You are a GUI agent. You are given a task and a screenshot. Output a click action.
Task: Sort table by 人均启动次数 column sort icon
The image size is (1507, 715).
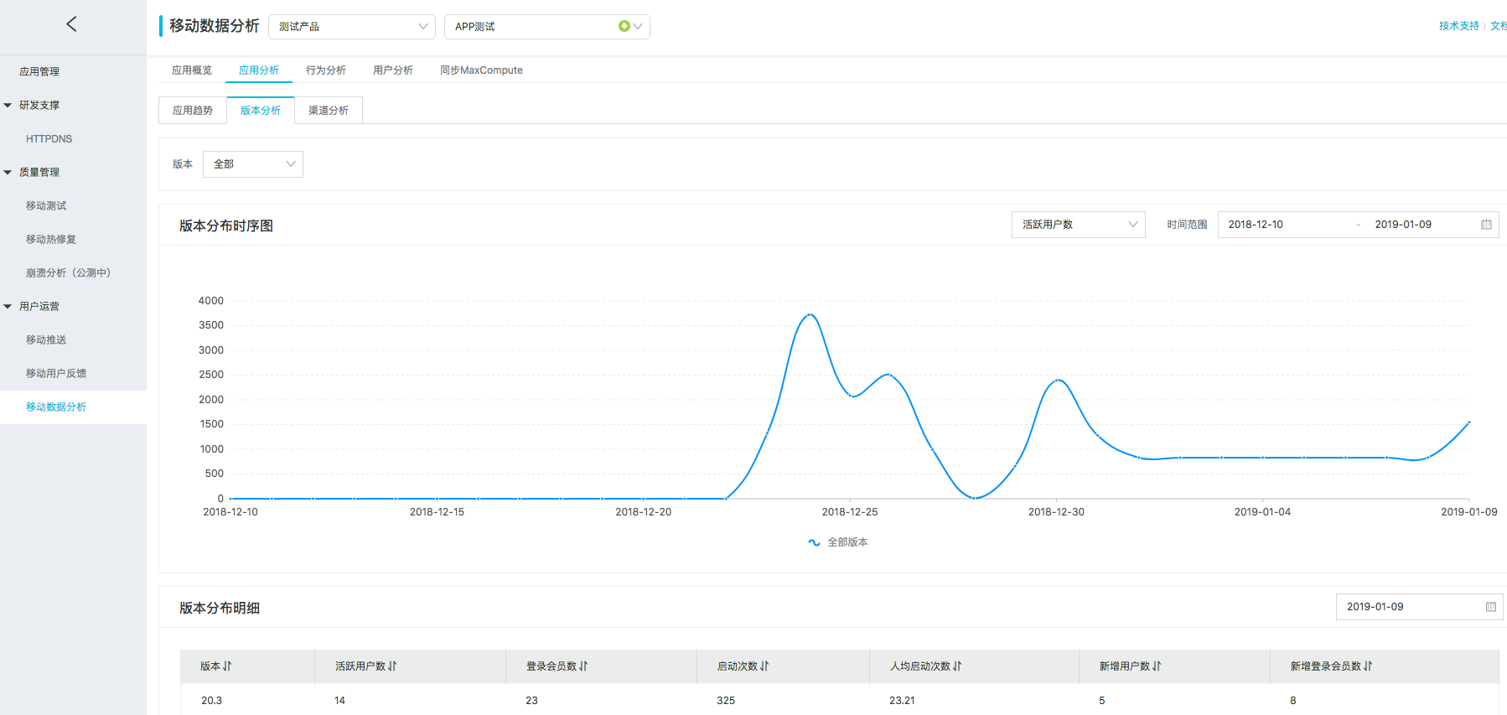pyautogui.click(x=957, y=666)
